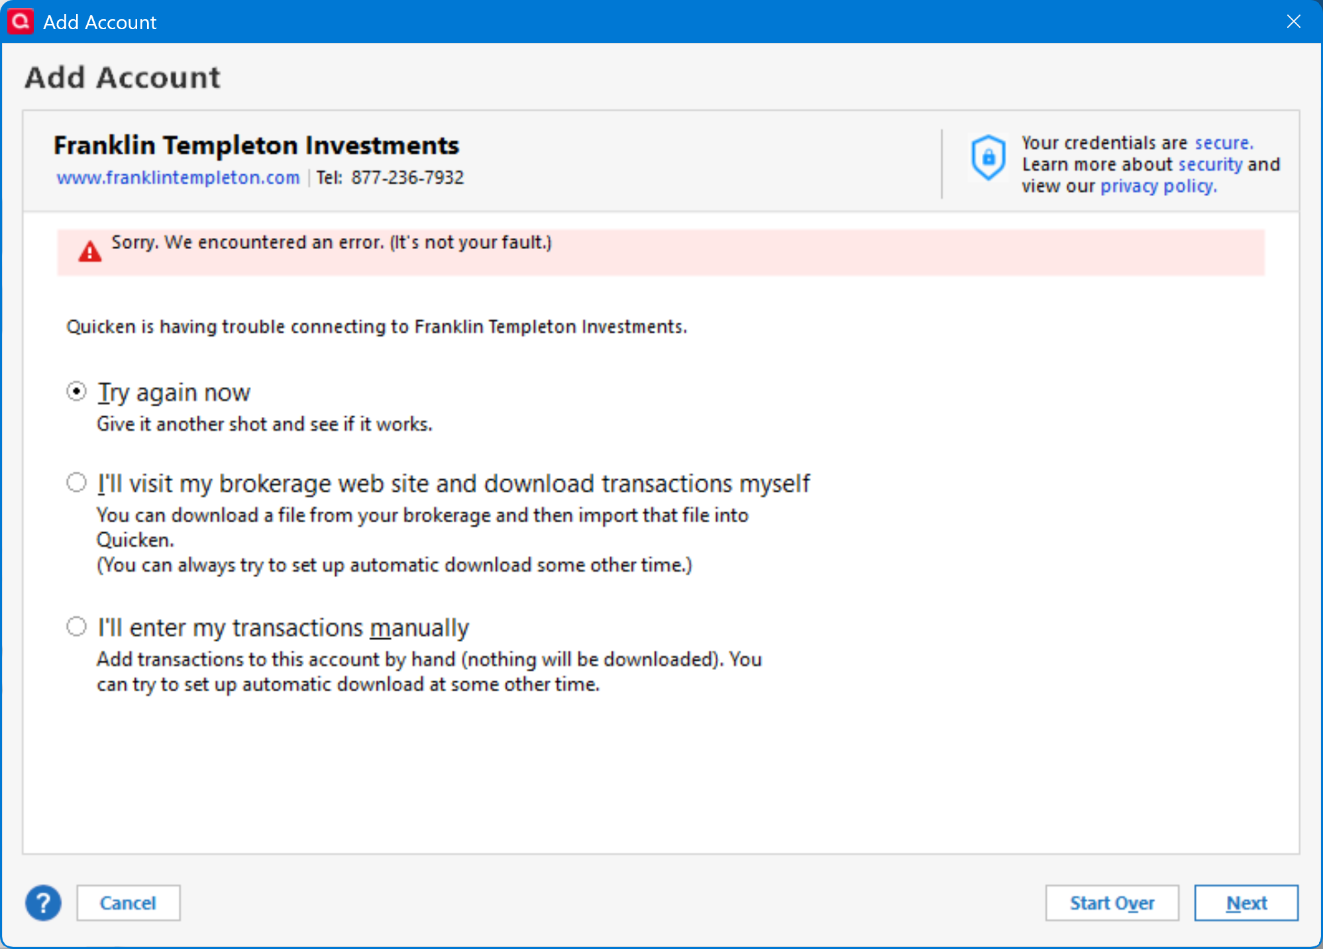Click the Start Over button
Screen dimensions: 1323x949
[1112, 903]
